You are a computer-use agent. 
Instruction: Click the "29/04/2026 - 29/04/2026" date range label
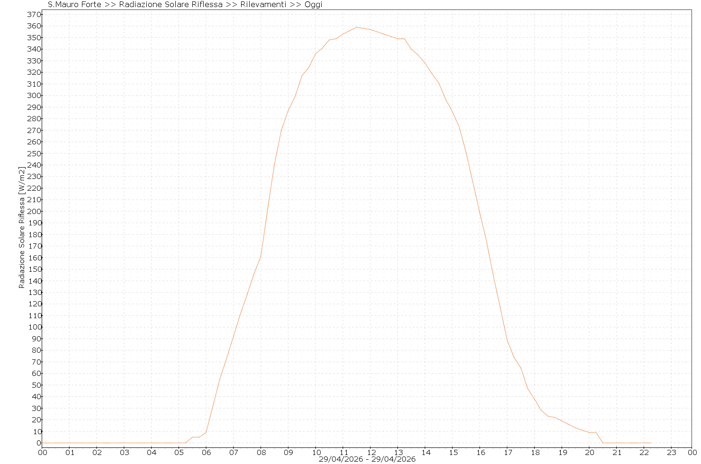[x=367, y=459]
